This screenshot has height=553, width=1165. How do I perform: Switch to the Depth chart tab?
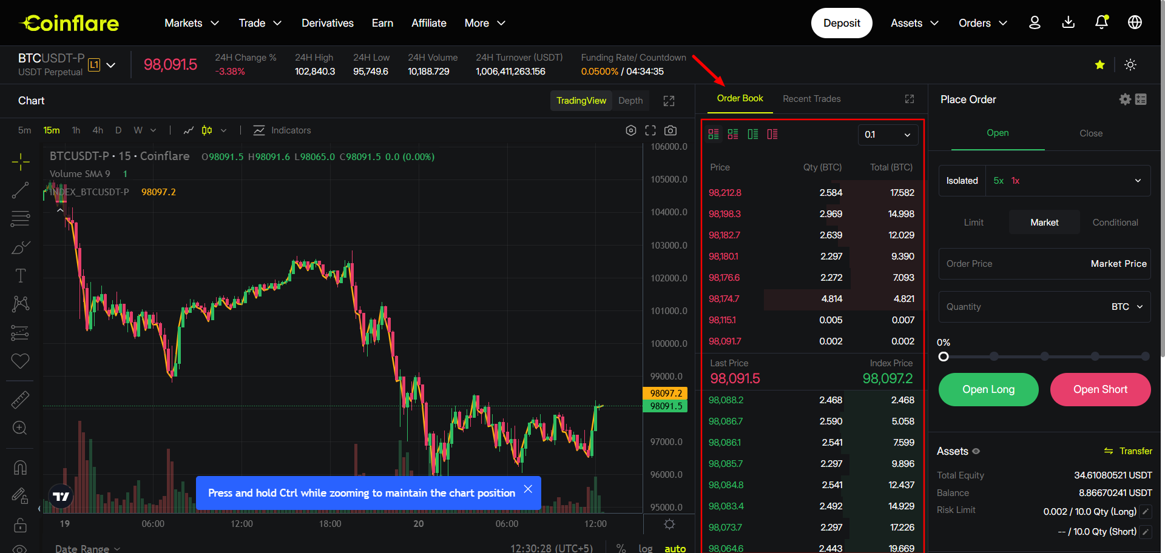pos(630,101)
